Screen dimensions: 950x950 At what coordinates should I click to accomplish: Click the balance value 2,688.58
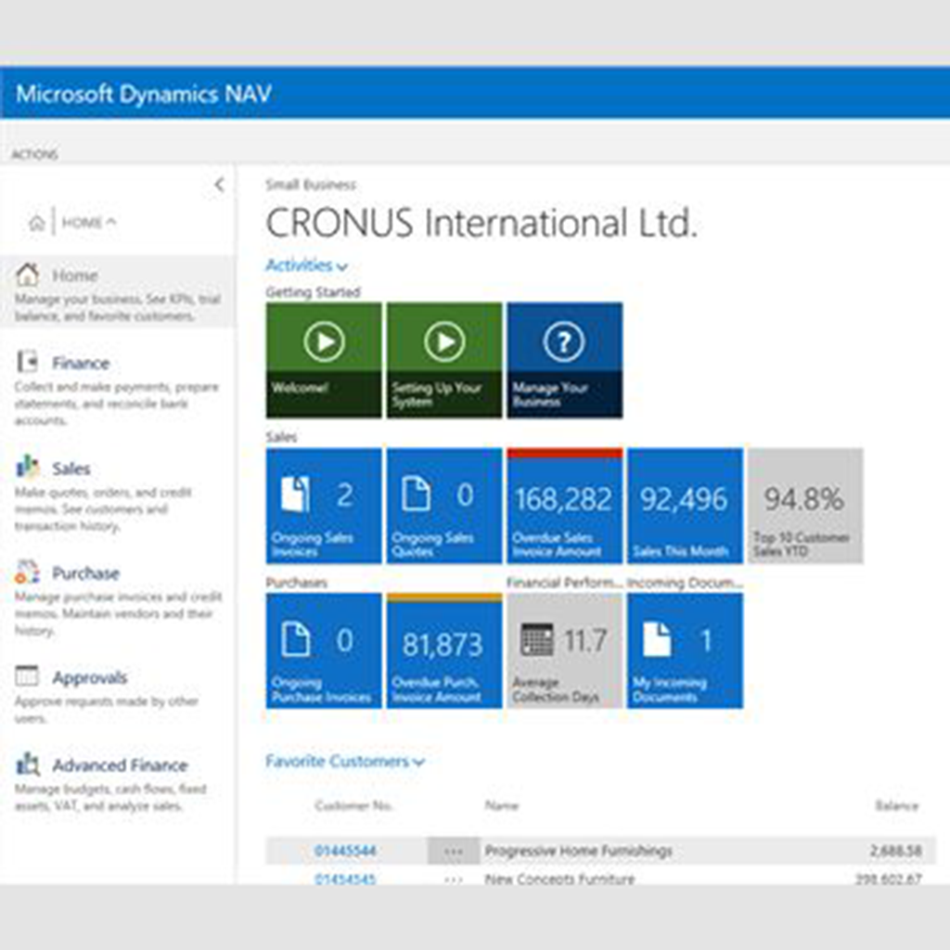[896, 851]
